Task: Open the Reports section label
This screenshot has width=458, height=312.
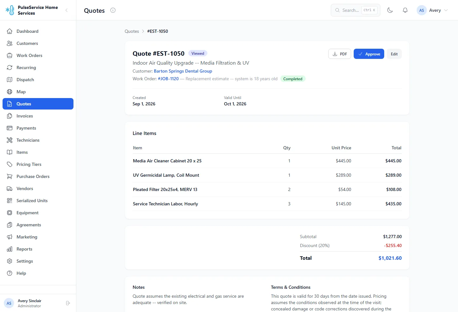Action: 24,249
